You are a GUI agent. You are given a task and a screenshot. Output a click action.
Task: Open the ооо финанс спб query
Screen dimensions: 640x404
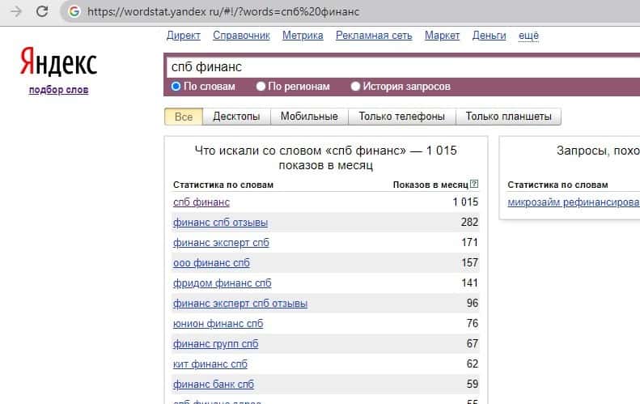click(211, 262)
